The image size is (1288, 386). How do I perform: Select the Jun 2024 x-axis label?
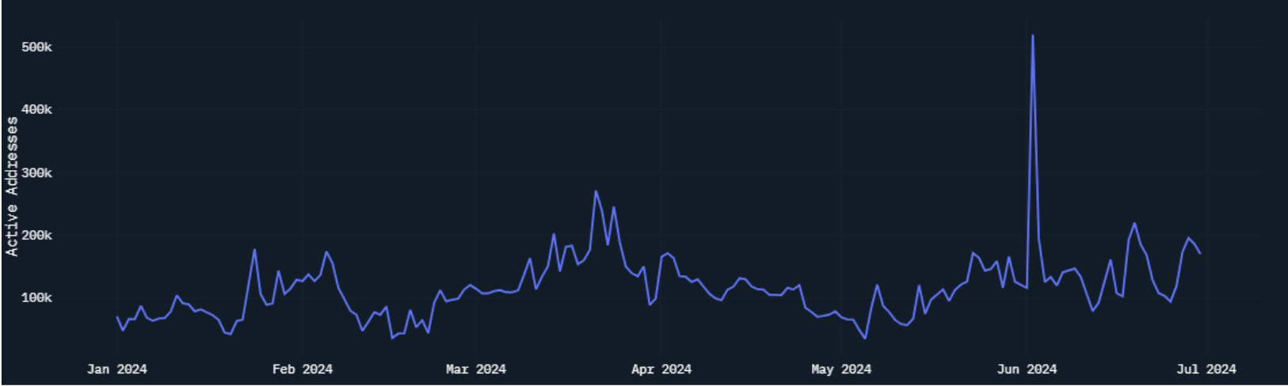click(1026, 369)
